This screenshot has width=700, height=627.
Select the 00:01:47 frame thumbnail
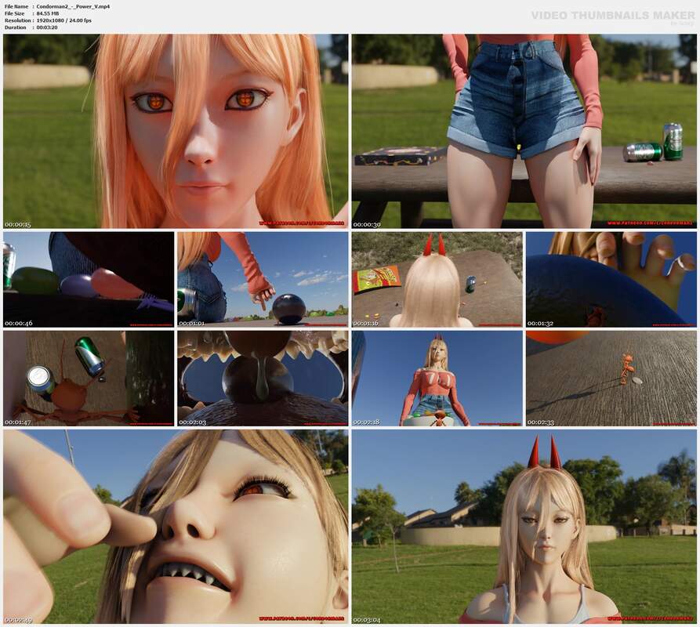[x=89, y=379]
